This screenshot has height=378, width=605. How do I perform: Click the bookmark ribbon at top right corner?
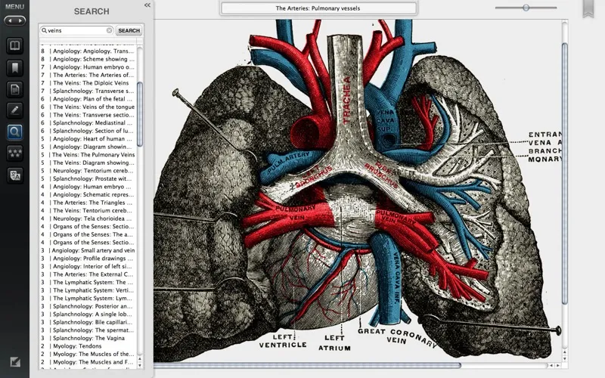coord(588,8)
